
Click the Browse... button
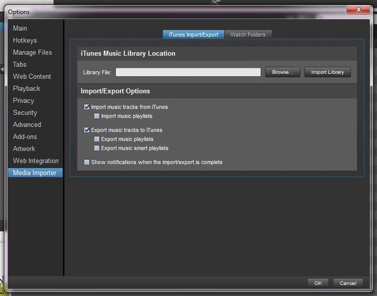coord(283,72)
